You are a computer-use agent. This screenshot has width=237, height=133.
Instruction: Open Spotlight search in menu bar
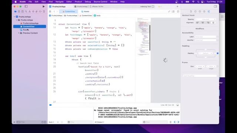[x=198, y=1]
